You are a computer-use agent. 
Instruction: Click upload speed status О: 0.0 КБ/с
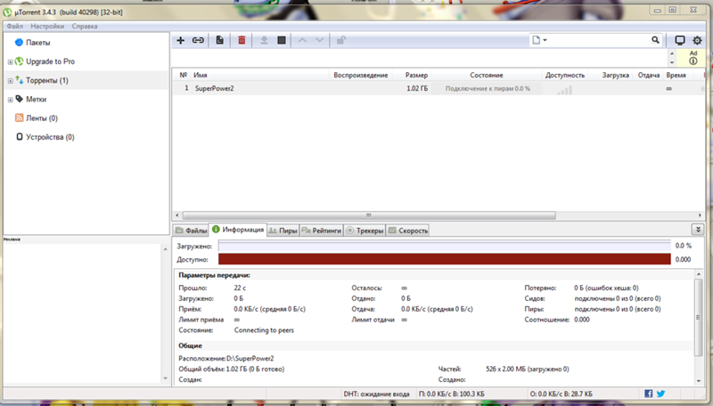pos(561,394)
